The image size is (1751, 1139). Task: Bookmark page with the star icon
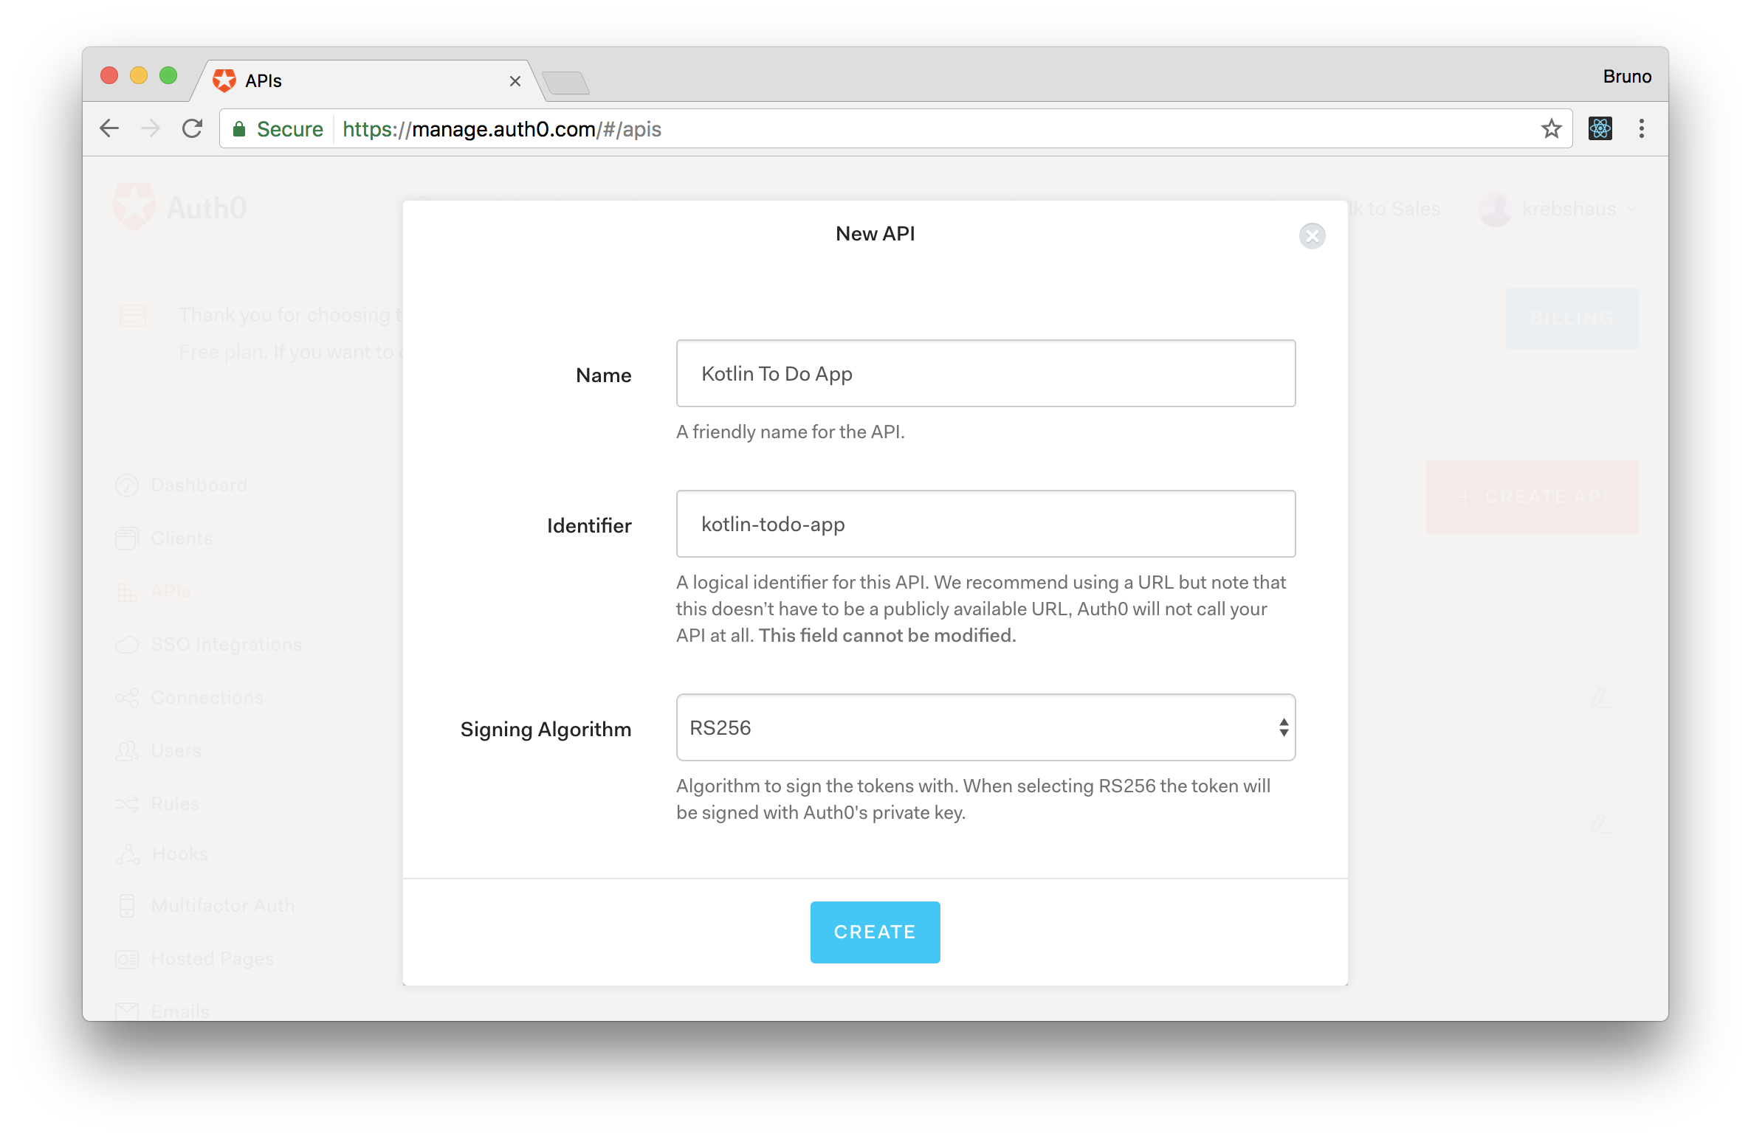pyautogui.click(x=1551, y=129)
